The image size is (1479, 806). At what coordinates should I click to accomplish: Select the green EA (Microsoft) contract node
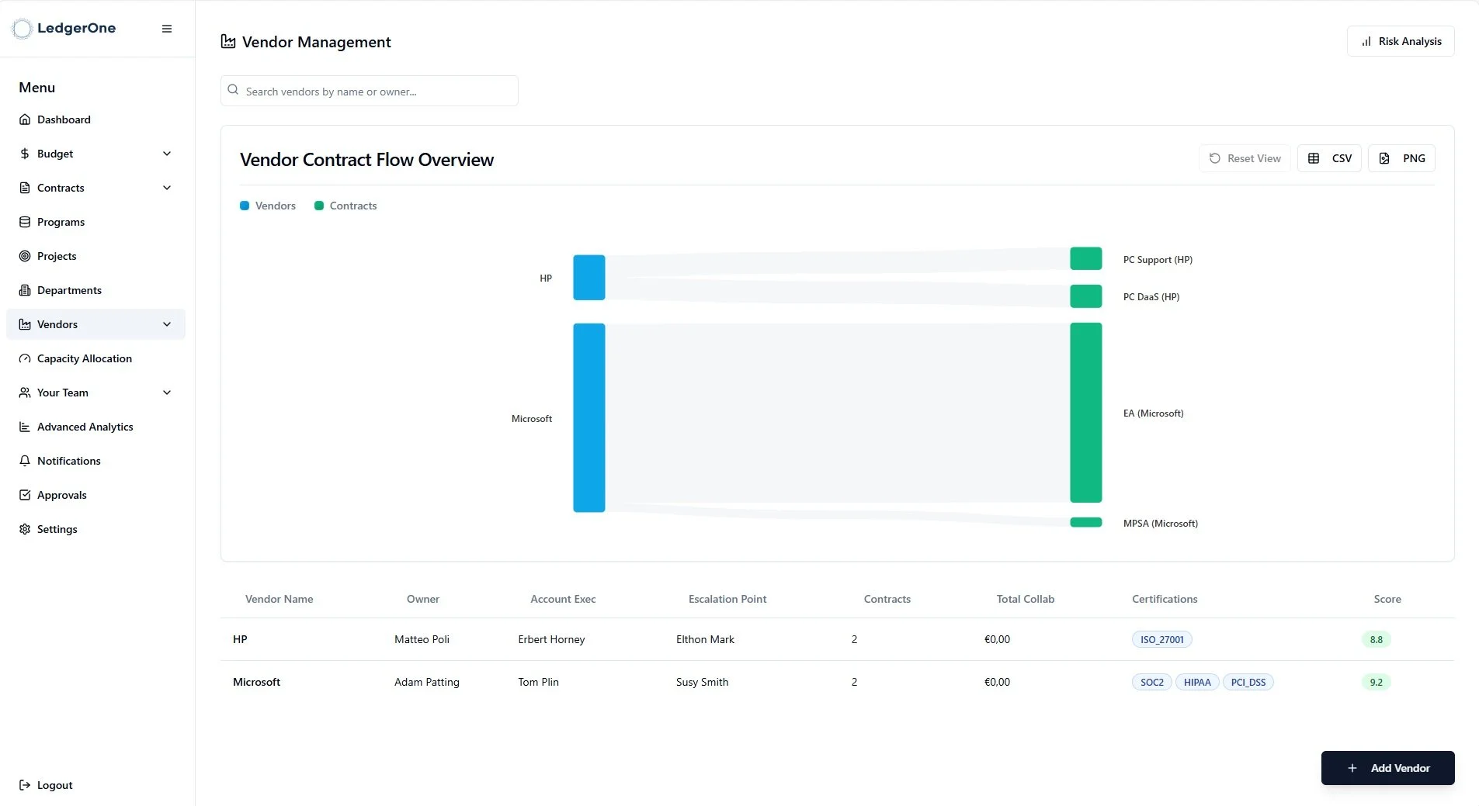click(1085, 413)
